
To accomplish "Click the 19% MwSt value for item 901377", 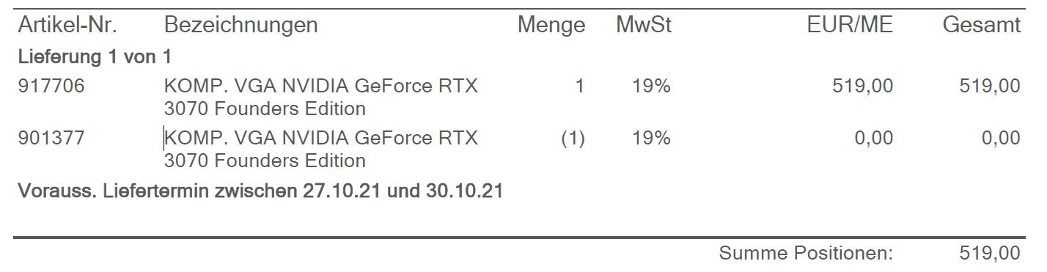I will (652, 138).
